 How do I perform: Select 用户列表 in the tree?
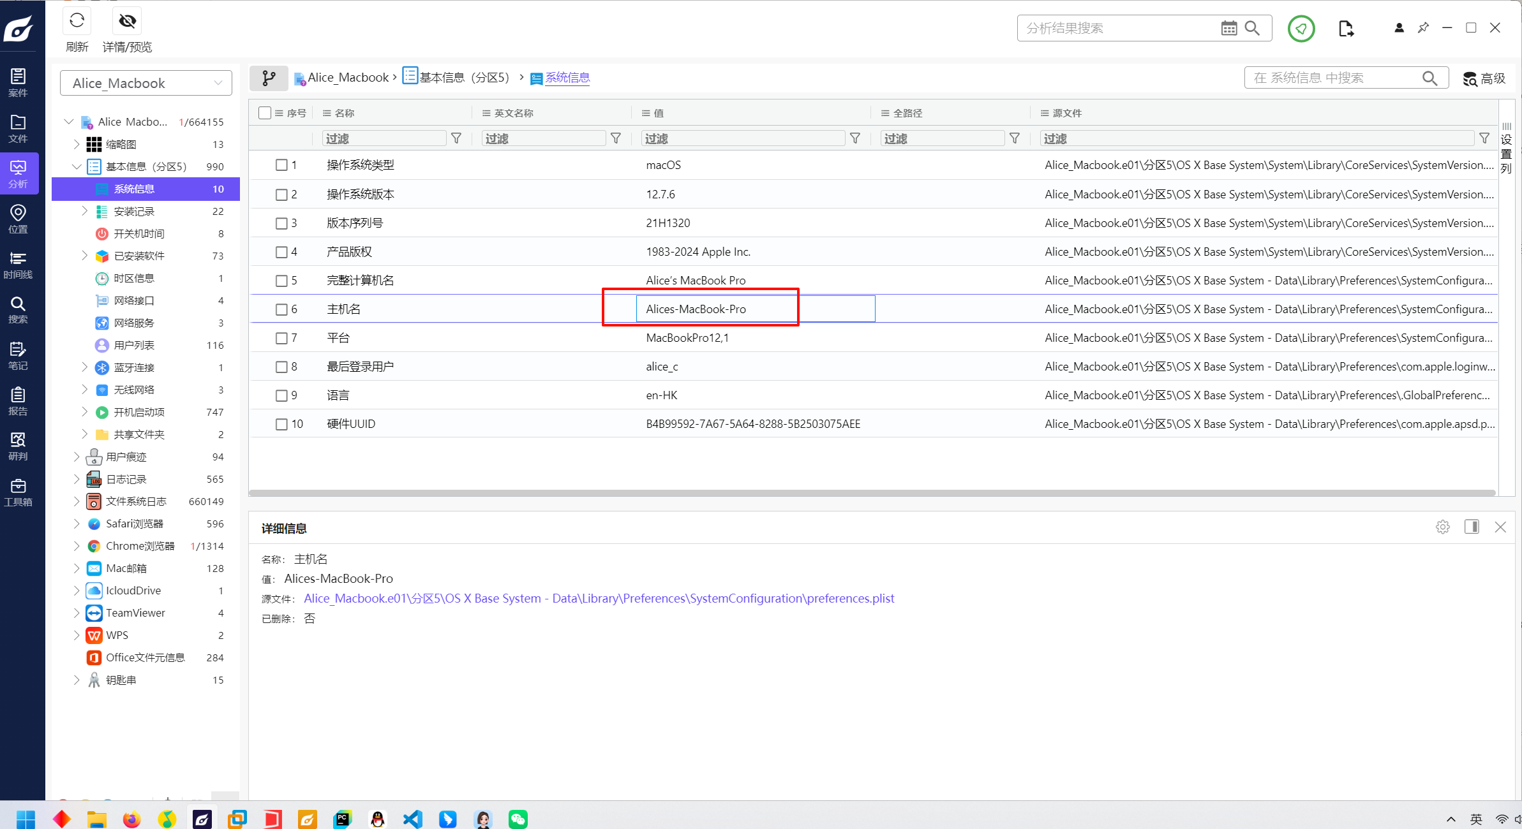point(134,345)
